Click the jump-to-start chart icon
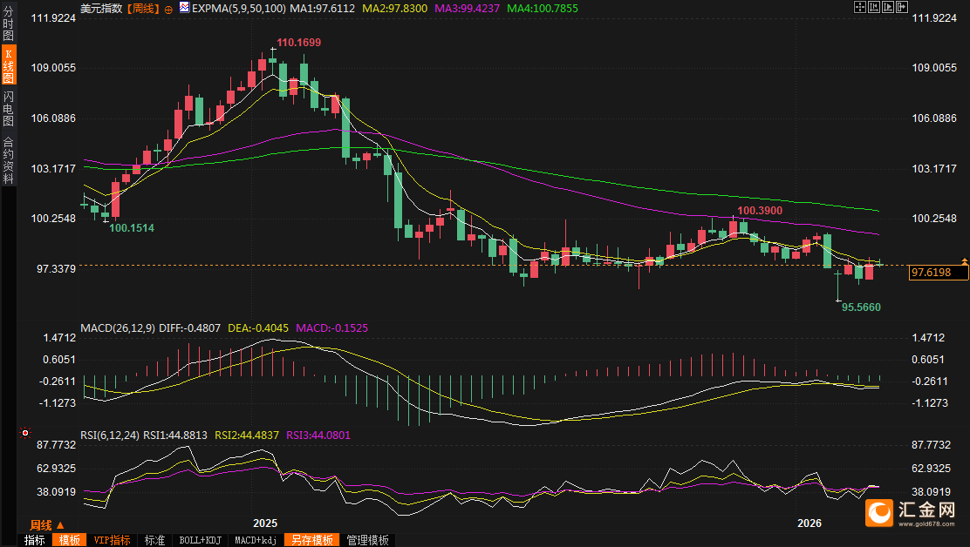Viewport: 970px width, 547px height. (x=875, y=6)
